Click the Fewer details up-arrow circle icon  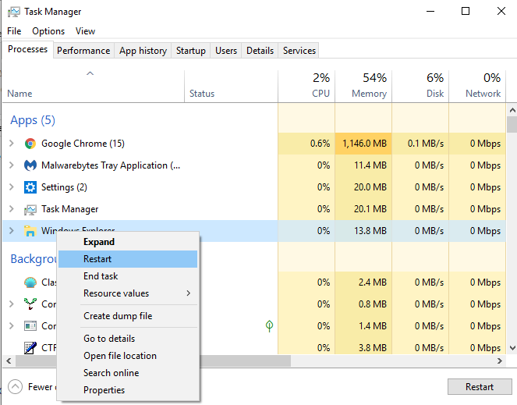(x=15, y=387)
